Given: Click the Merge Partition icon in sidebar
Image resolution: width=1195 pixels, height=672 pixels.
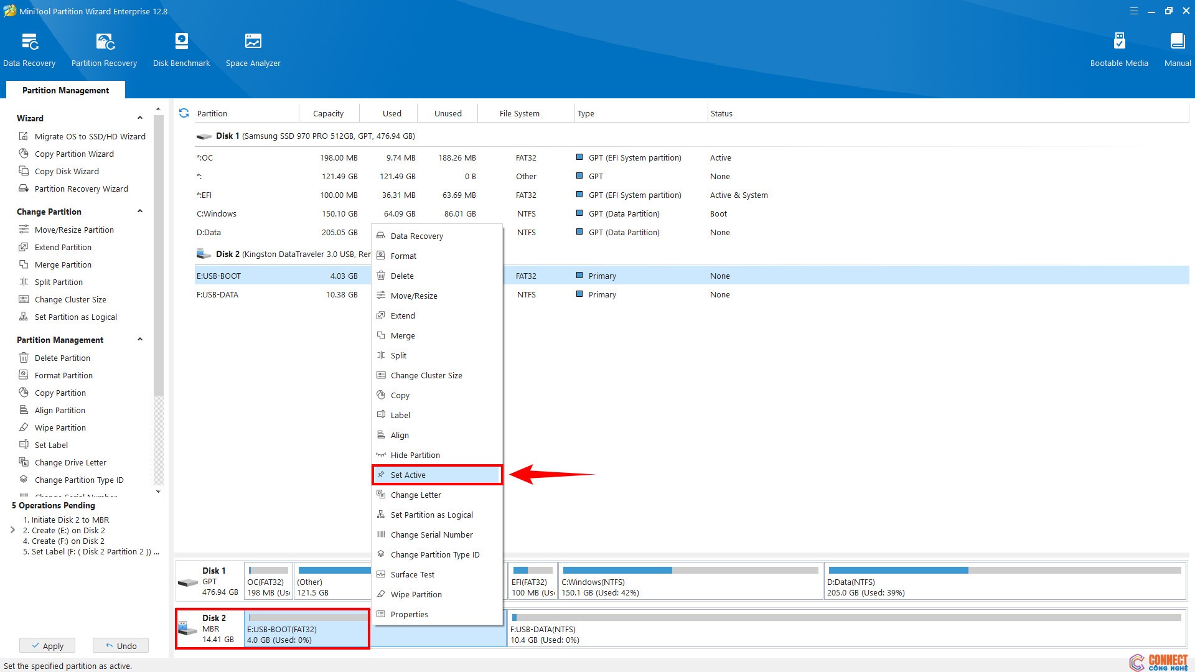Looking at the screenshot, I should click(24, 264).
